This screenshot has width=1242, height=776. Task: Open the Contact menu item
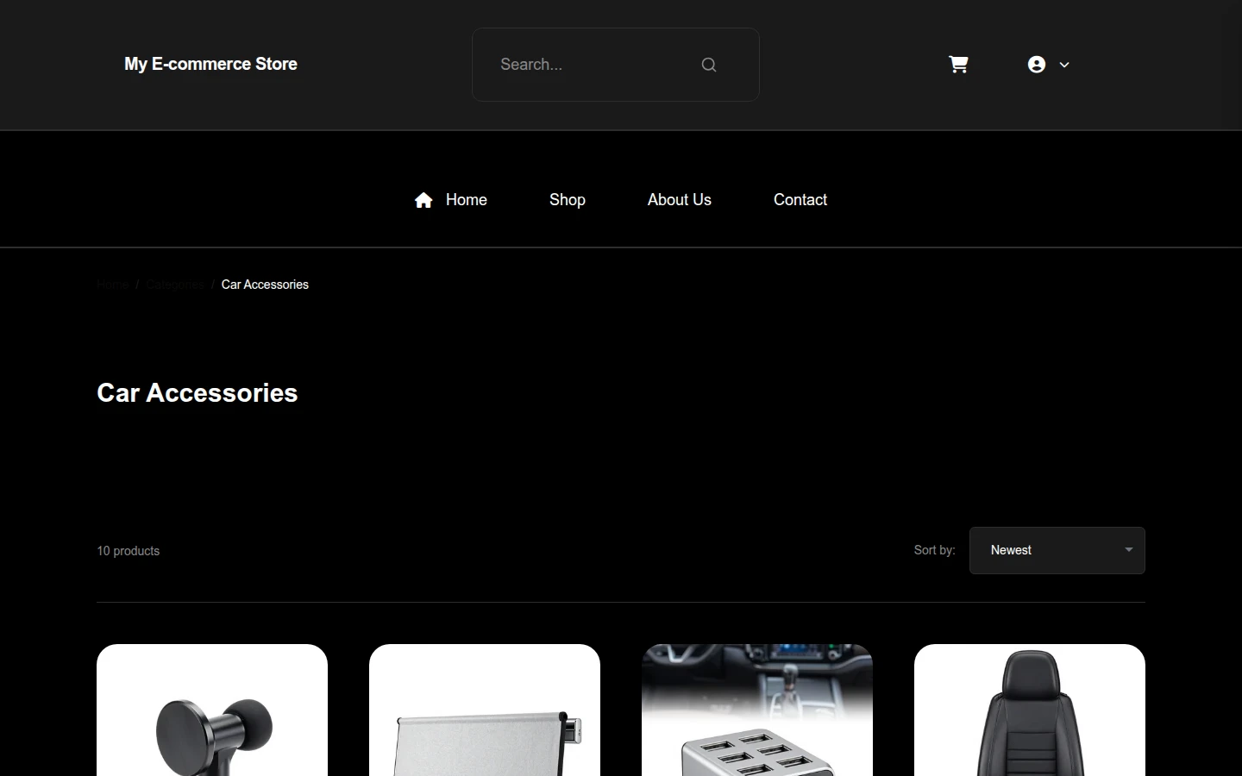(x=800, y=200)
